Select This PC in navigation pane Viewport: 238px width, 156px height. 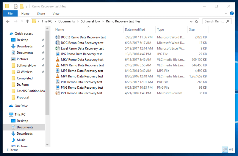pos(20,114)
